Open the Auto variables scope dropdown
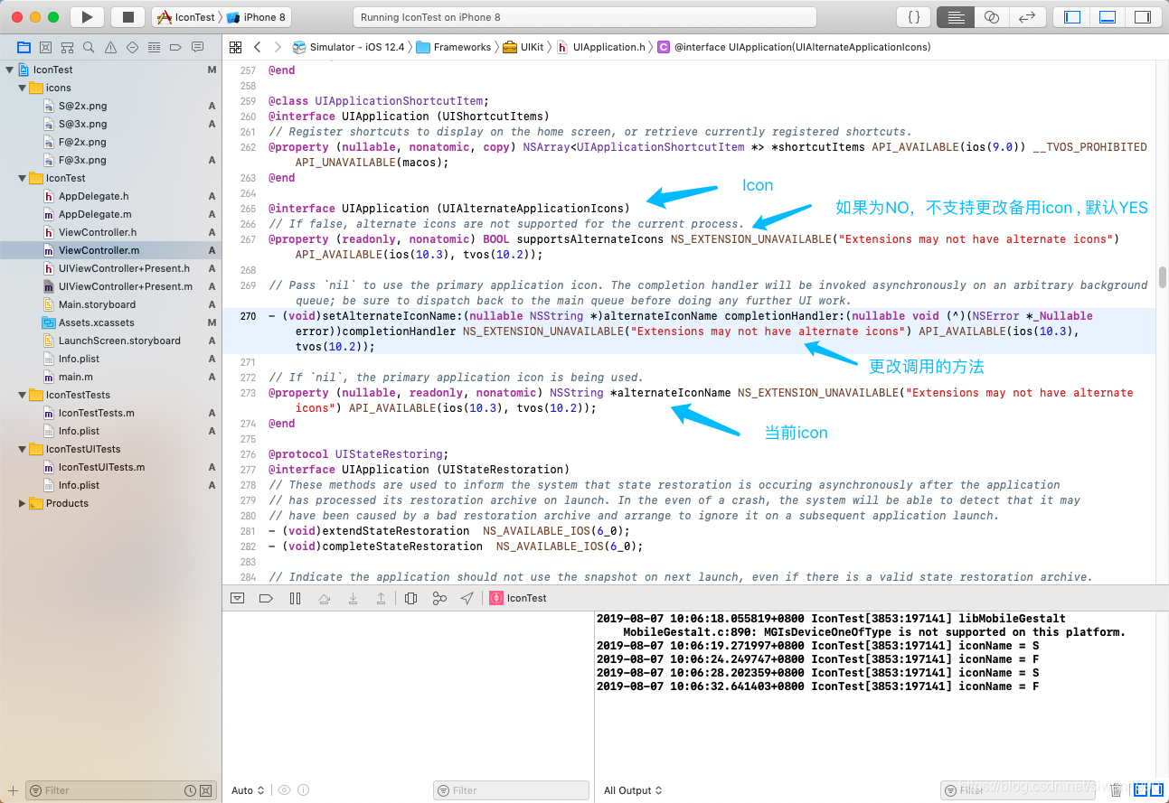Viewport: 1169px width, 803px height. tap(248, 790)
